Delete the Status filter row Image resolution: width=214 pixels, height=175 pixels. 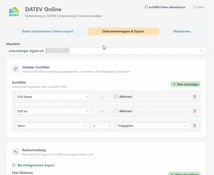[195, 125]
